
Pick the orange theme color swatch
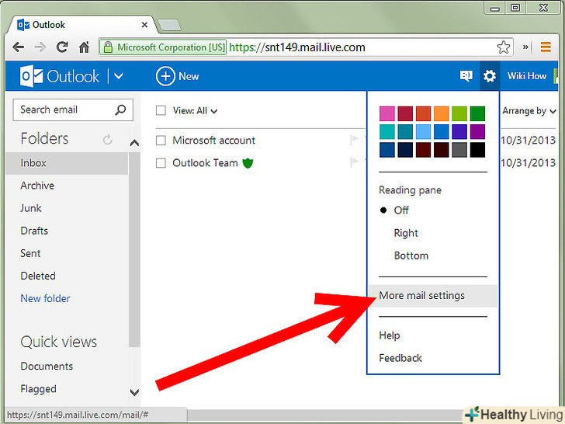pos(442,113)
